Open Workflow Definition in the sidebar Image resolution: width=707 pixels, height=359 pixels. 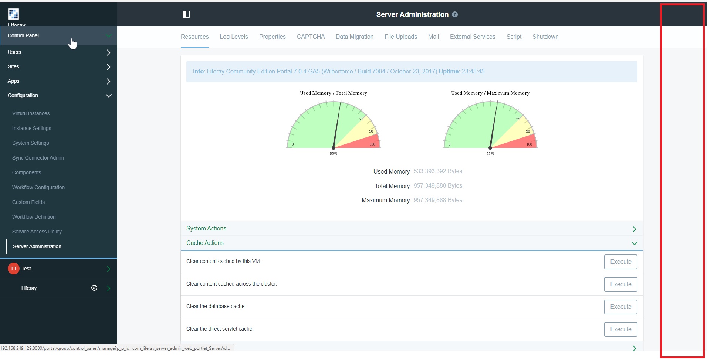point(34,217)
